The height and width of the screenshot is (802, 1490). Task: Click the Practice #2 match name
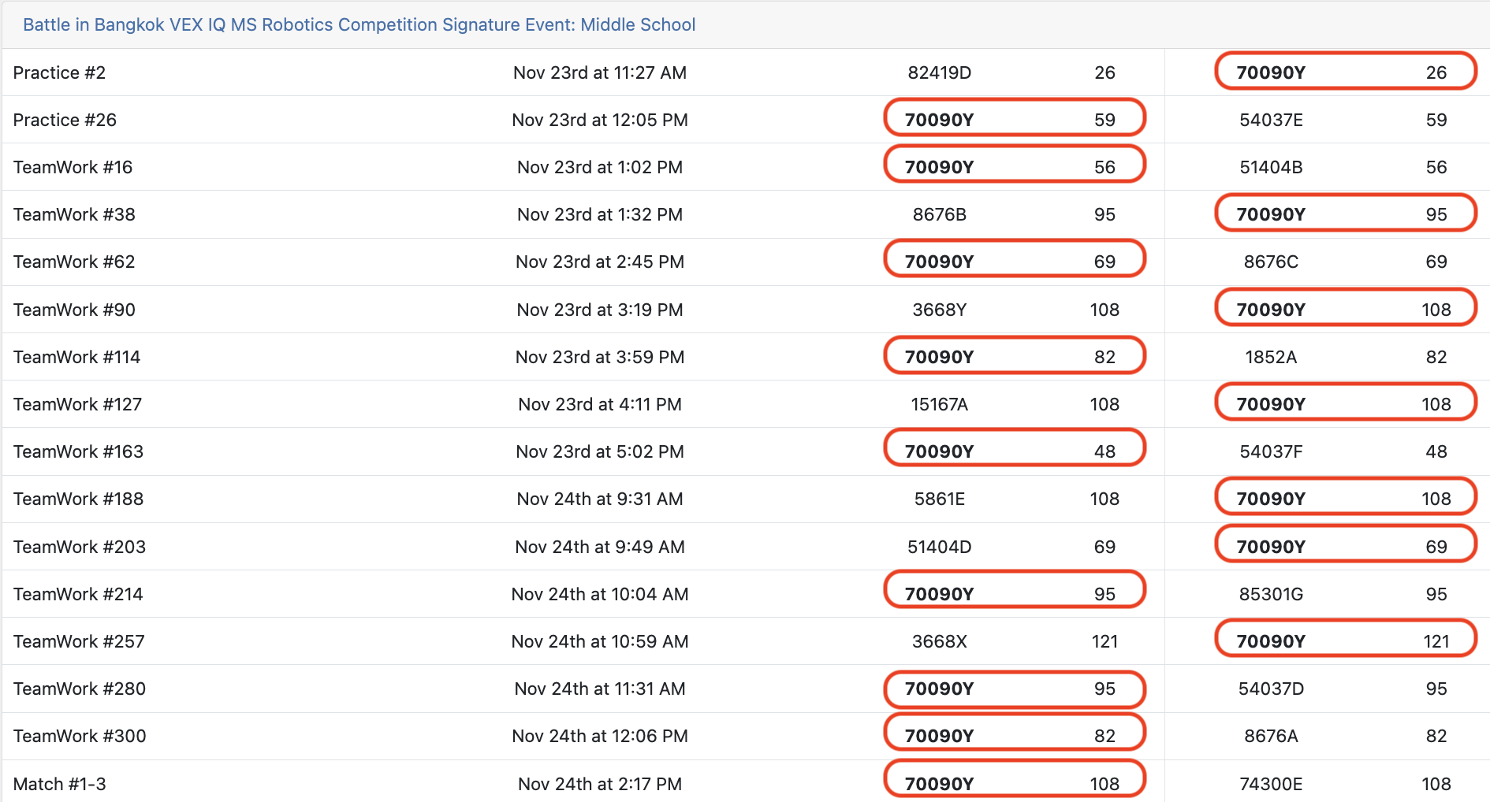click(x=59, y=72)
